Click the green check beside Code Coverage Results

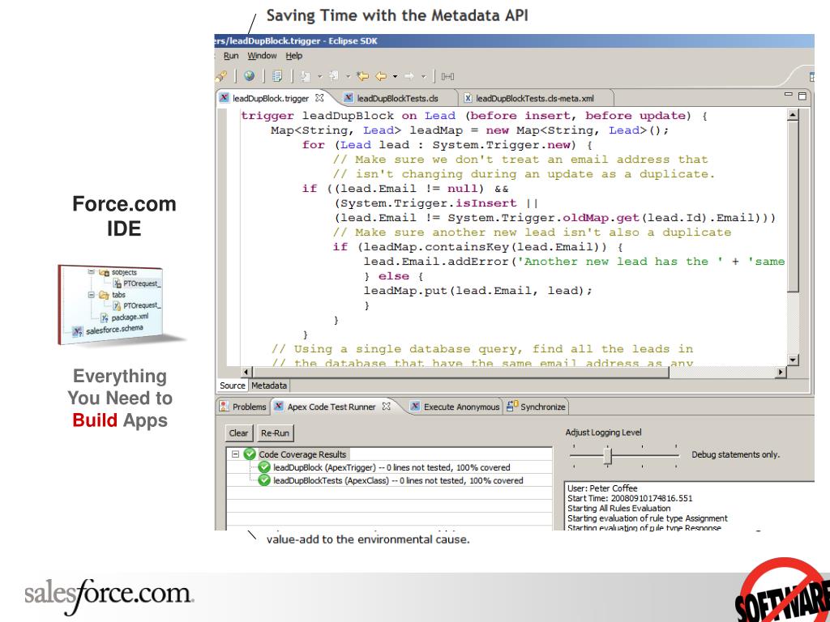[250, 454]
